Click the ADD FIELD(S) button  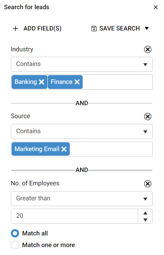(37, 28)
